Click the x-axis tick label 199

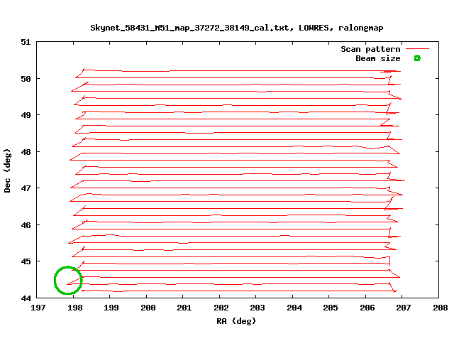(x=111, y=308)
